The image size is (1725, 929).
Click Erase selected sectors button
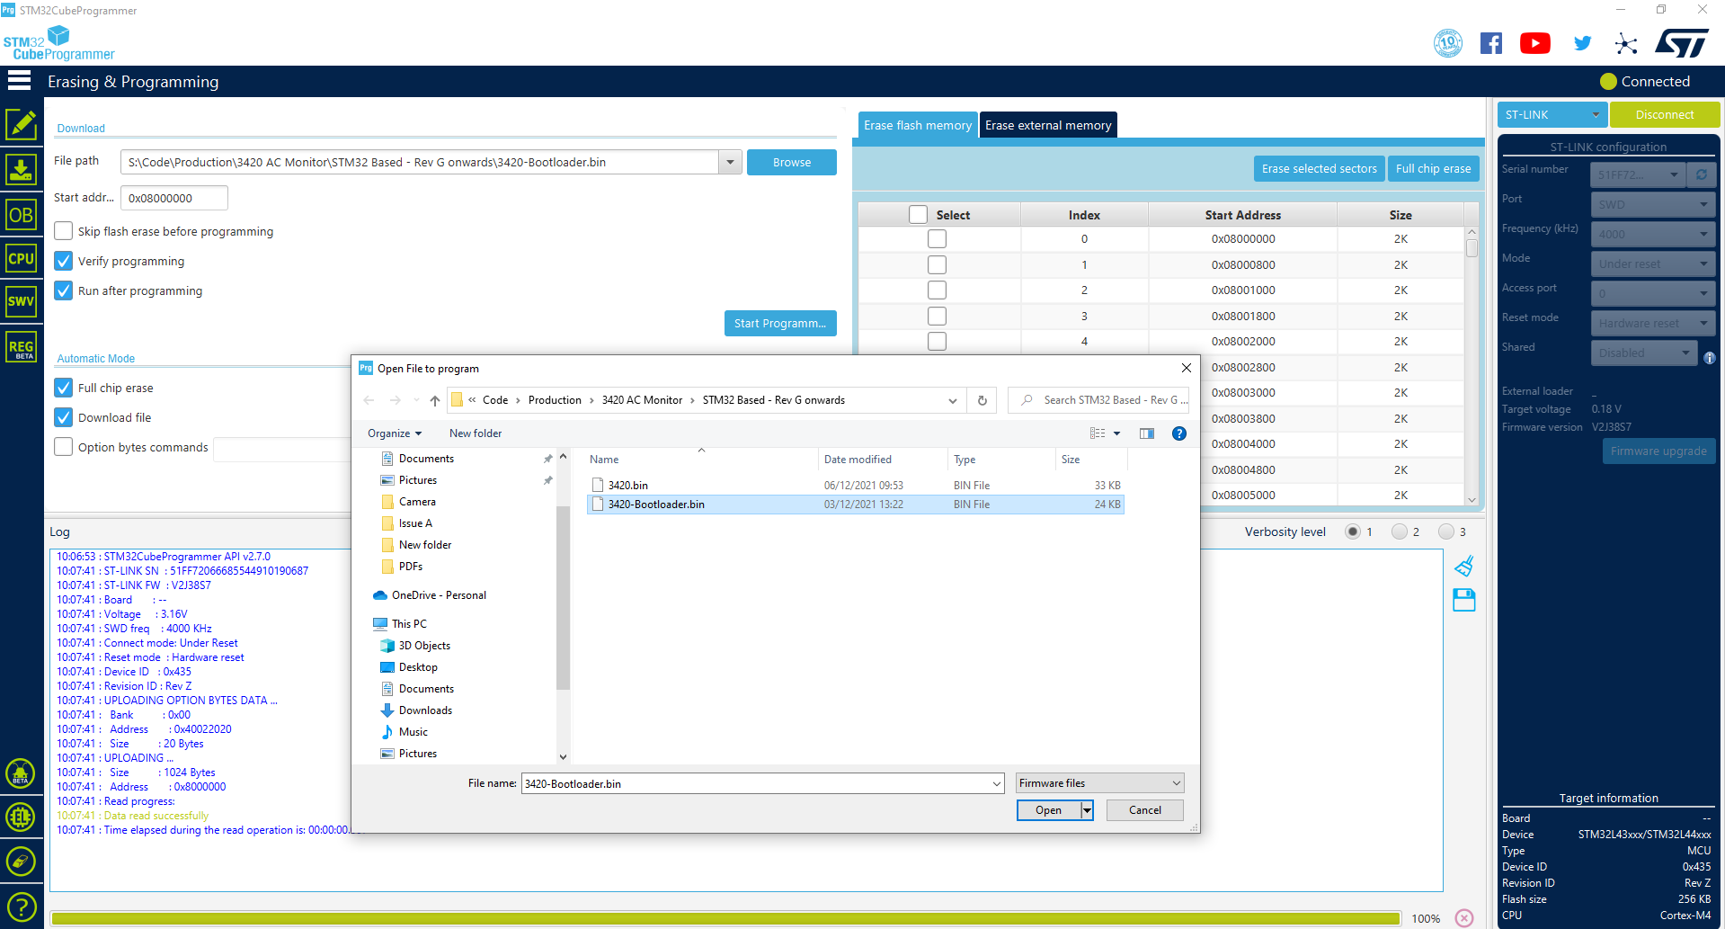click(x=1319, y=168)
